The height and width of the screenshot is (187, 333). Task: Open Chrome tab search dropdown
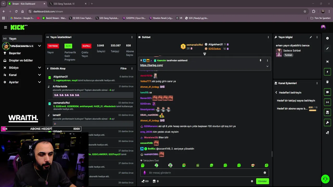pyautogui.click(x=3, y=4)
